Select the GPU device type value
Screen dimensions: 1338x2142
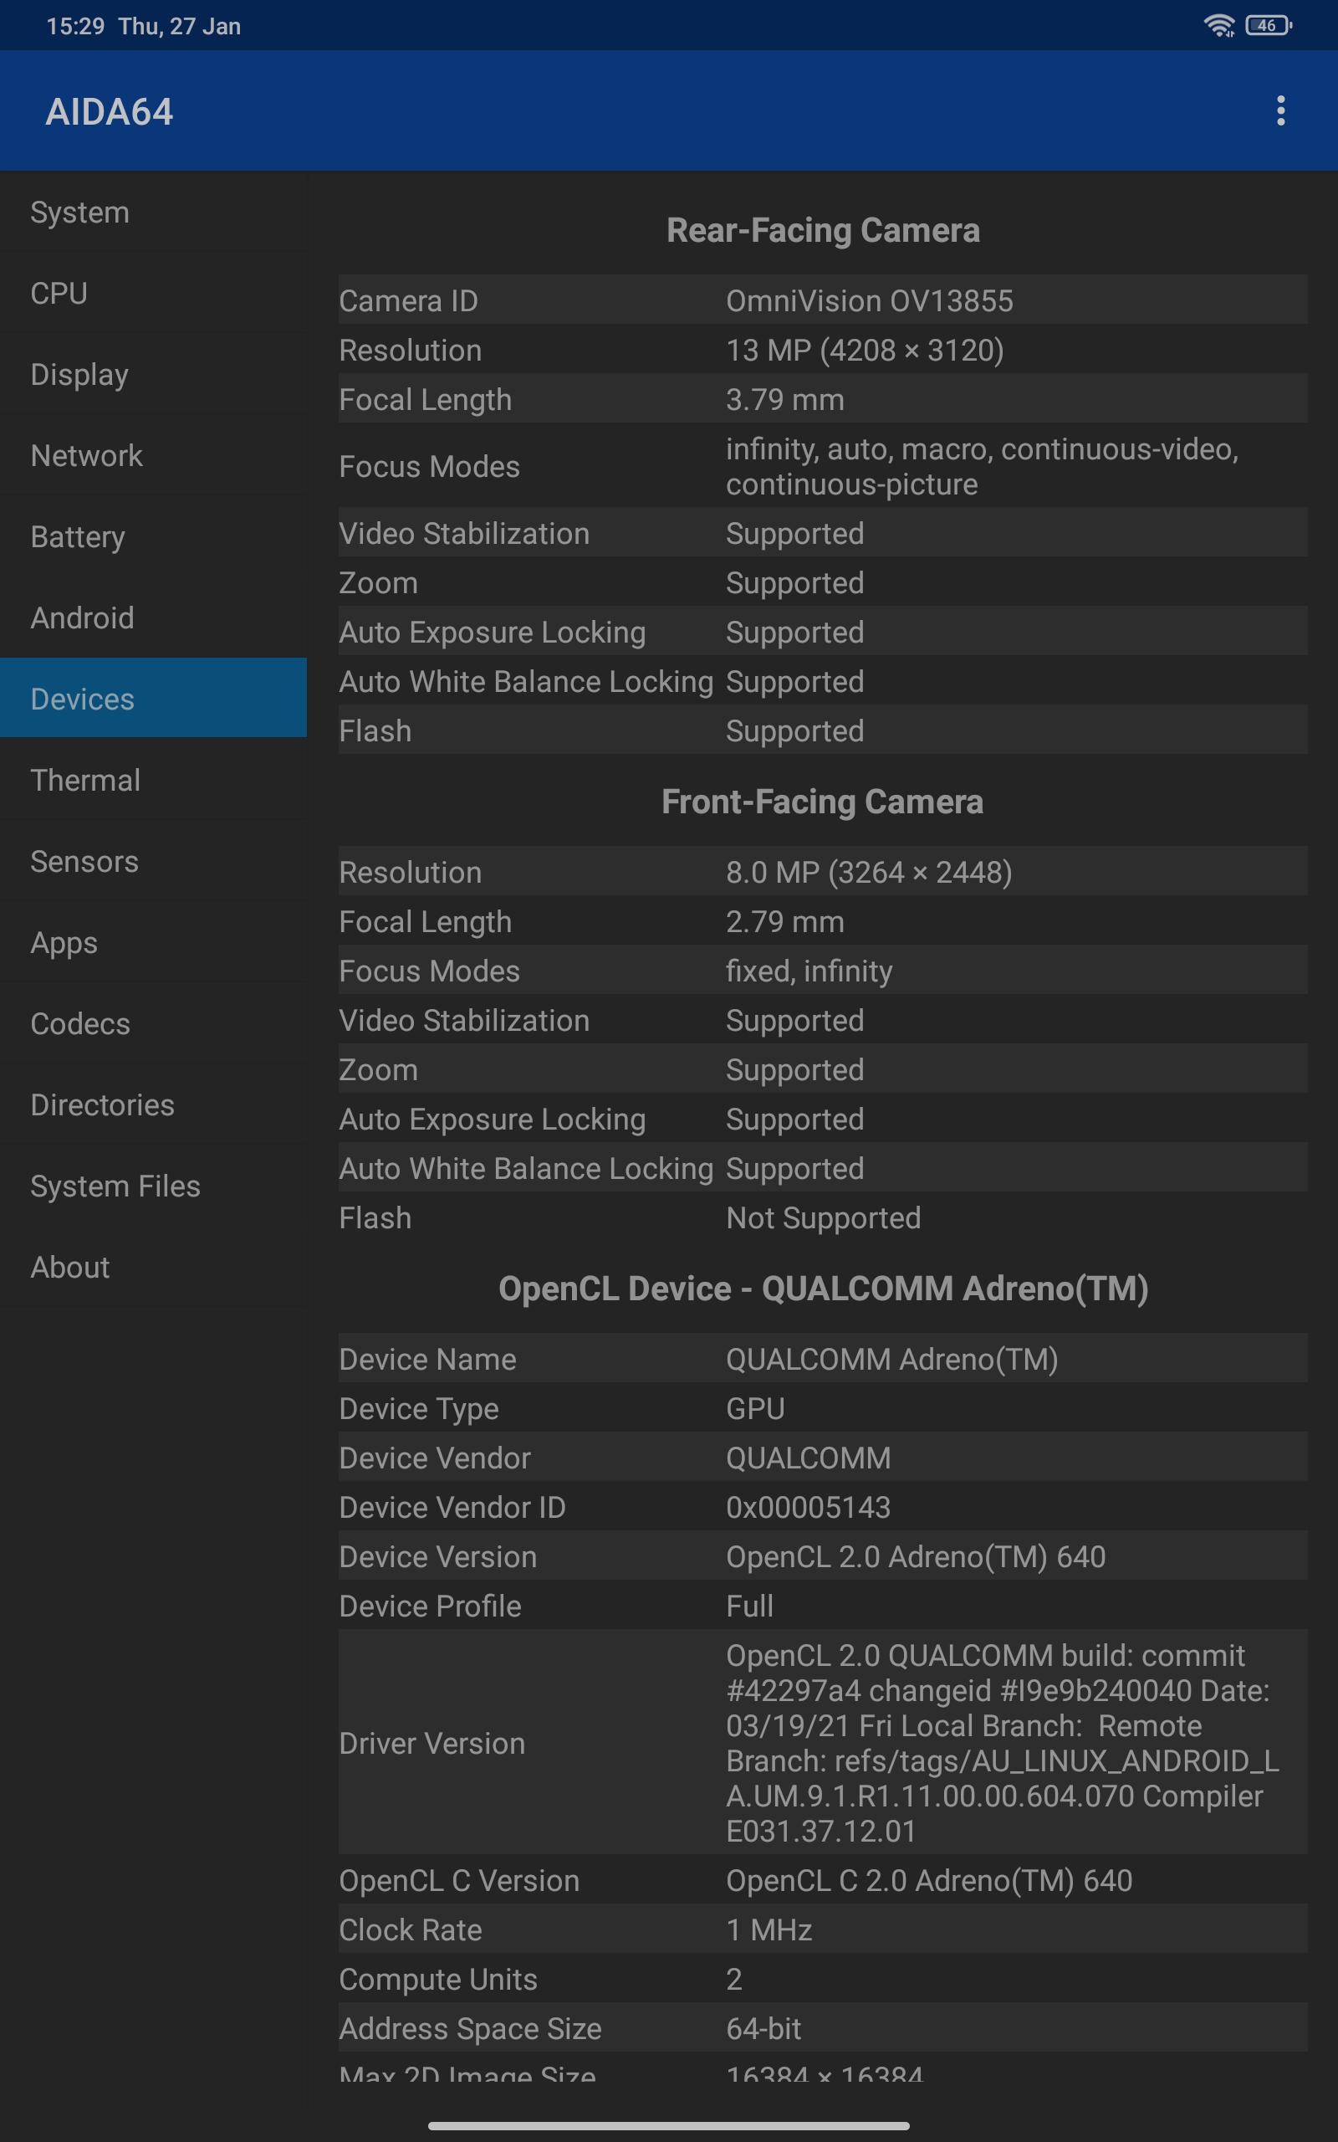(756, 1409)
